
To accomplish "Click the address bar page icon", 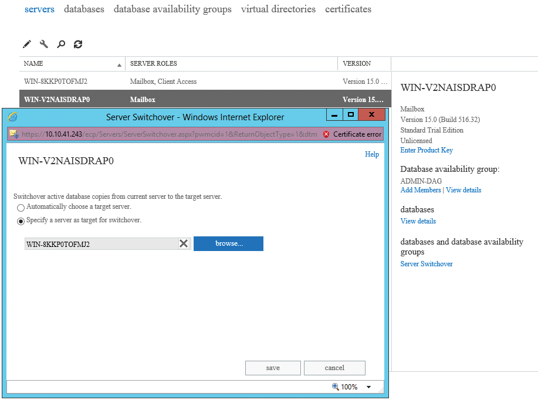I will click(14, 134).
